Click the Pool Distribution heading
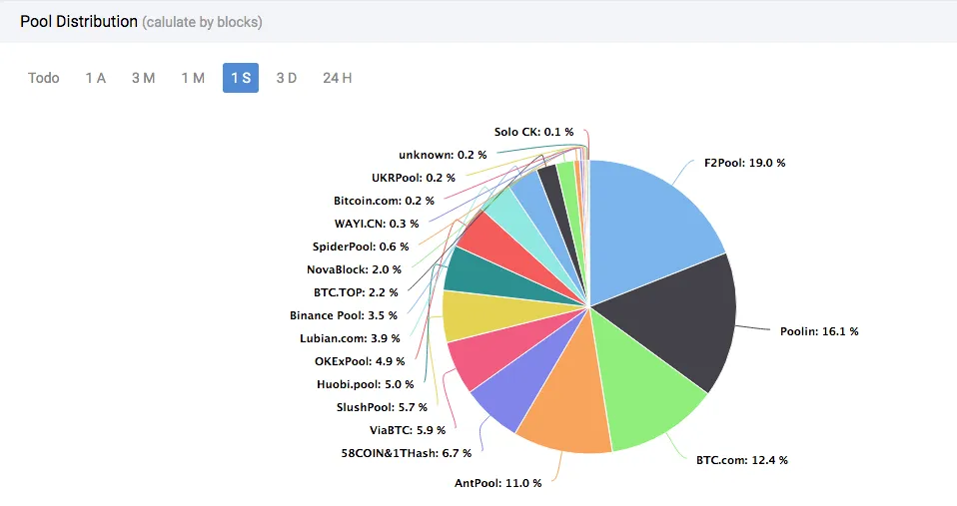Image resolution: width=957 pixels, height=506 pixels. tap(79, 21)
